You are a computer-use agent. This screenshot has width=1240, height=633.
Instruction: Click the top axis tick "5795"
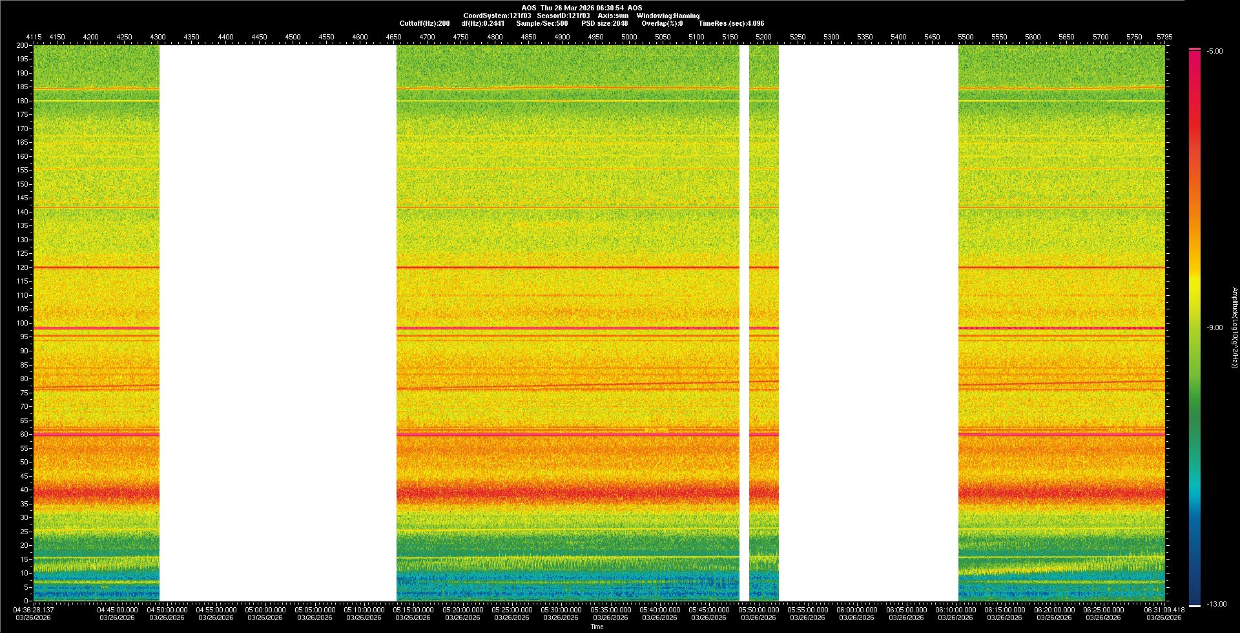pos(1164,37)
